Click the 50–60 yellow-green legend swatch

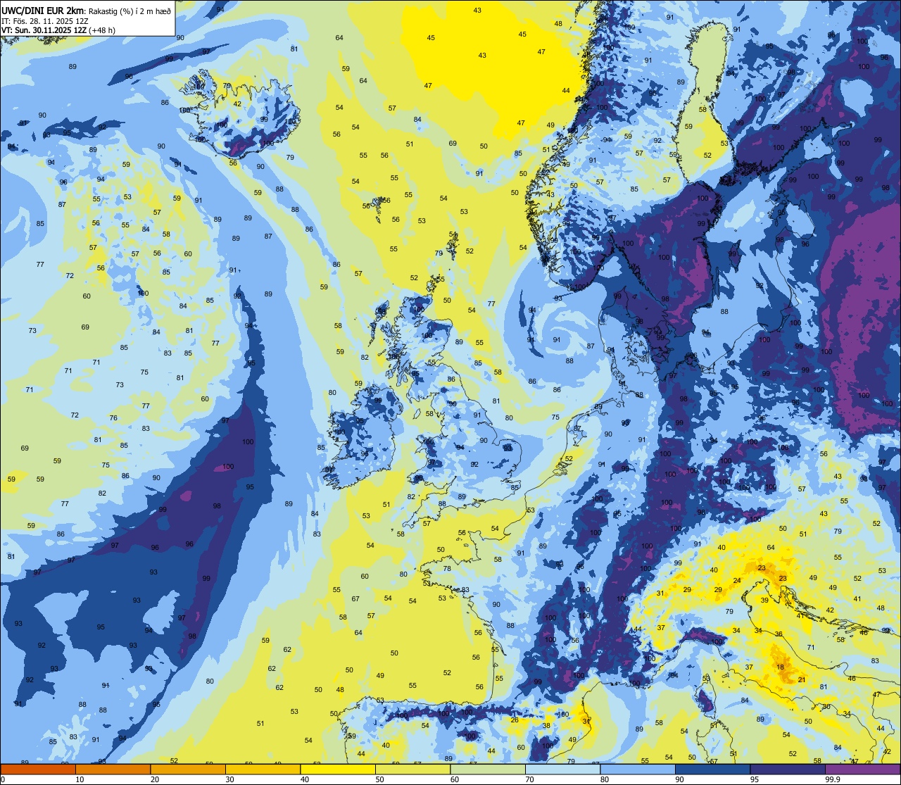click(412, 769)
